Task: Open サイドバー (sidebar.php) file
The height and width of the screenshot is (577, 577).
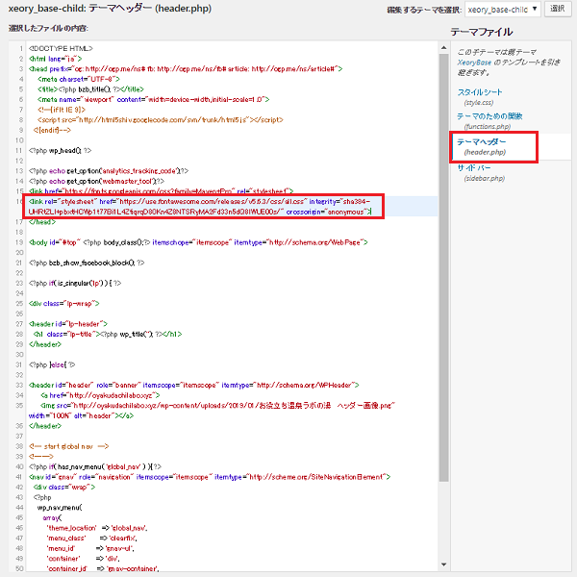Action: click(x=481, y=172)
